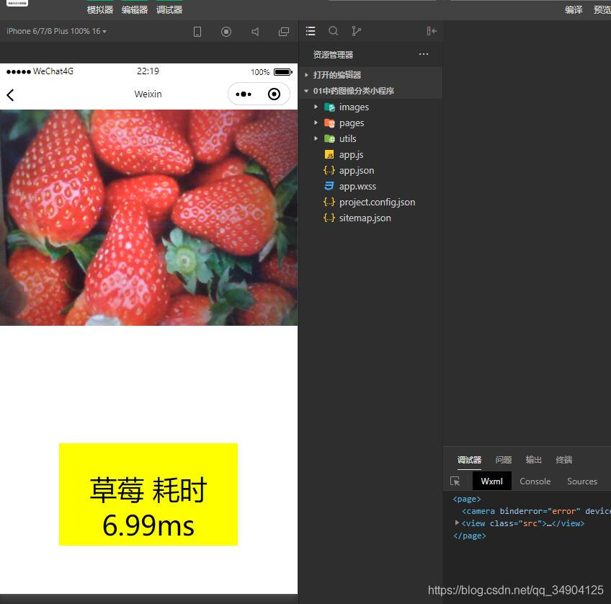Expand the 打开的编辑器 section
This screenshot has height=604, width=611.
coord(370,75)
